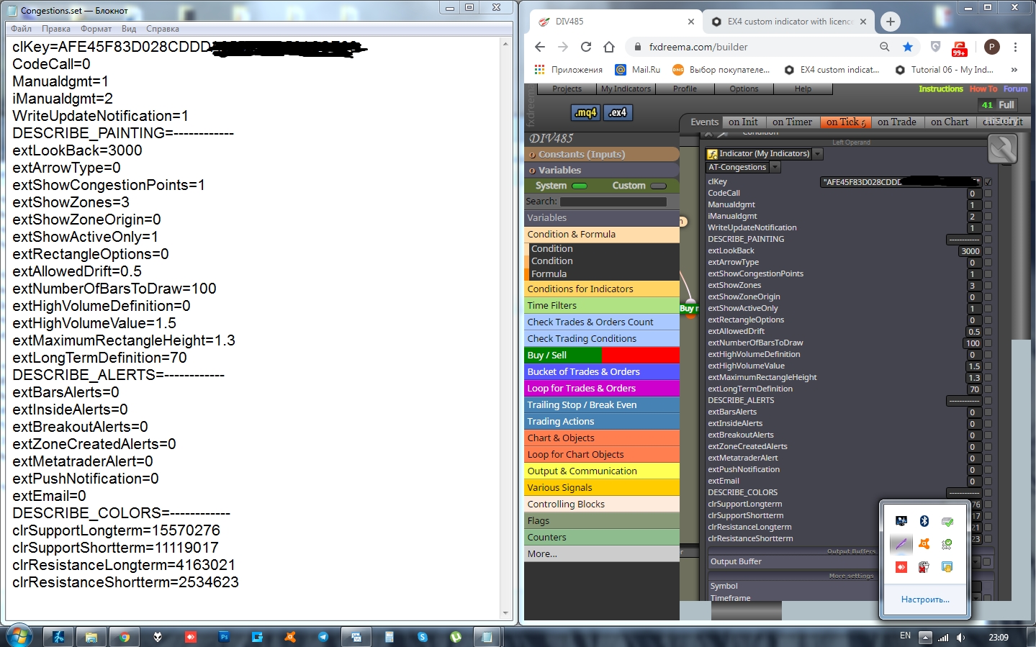This screenshot has width=1036, height=647.
Task: Open the Формат menu in Notepad
Action: coord(96,29)
